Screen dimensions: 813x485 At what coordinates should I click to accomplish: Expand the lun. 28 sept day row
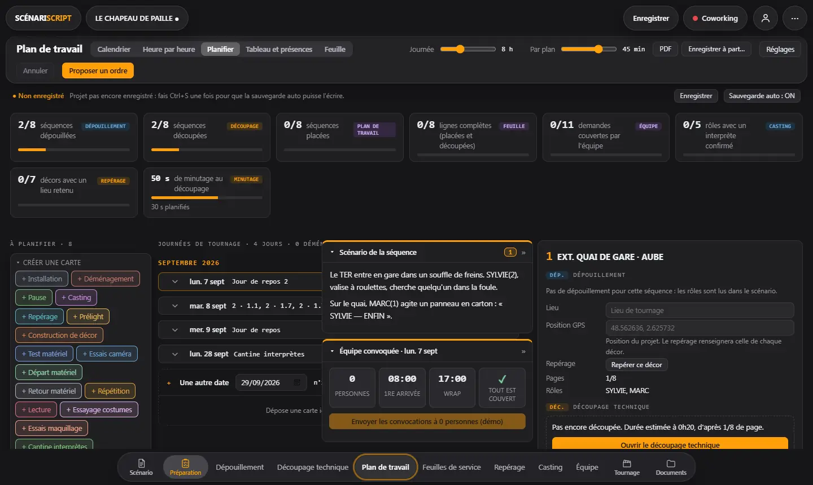coord(175,354)
